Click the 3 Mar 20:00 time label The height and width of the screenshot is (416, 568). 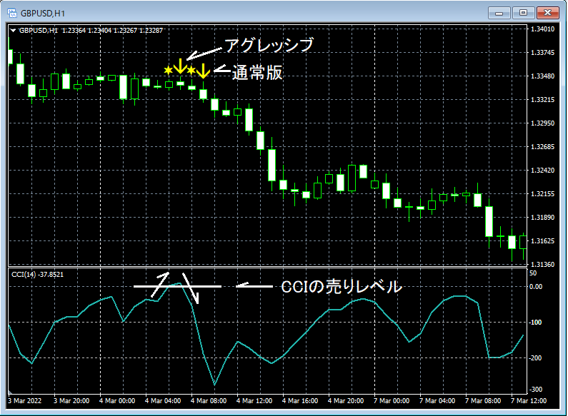click(71, 401)
